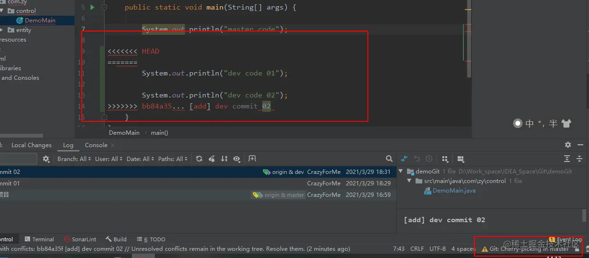Collapse all in changed files tree
This screenshot has width=589, height=258.
pyautogui.click(x=579, y=159)
